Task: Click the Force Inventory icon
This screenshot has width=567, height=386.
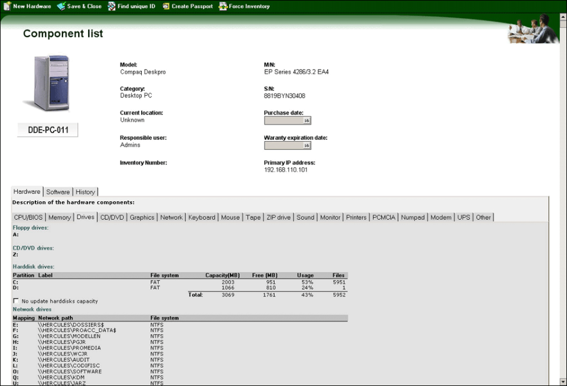Action: (223, 6)
